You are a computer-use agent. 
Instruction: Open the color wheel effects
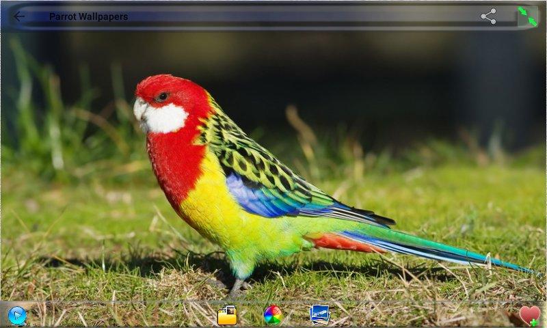273,315
